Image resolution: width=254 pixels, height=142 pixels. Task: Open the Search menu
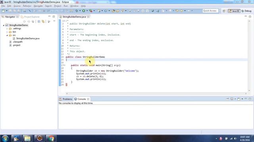(48, 6)
